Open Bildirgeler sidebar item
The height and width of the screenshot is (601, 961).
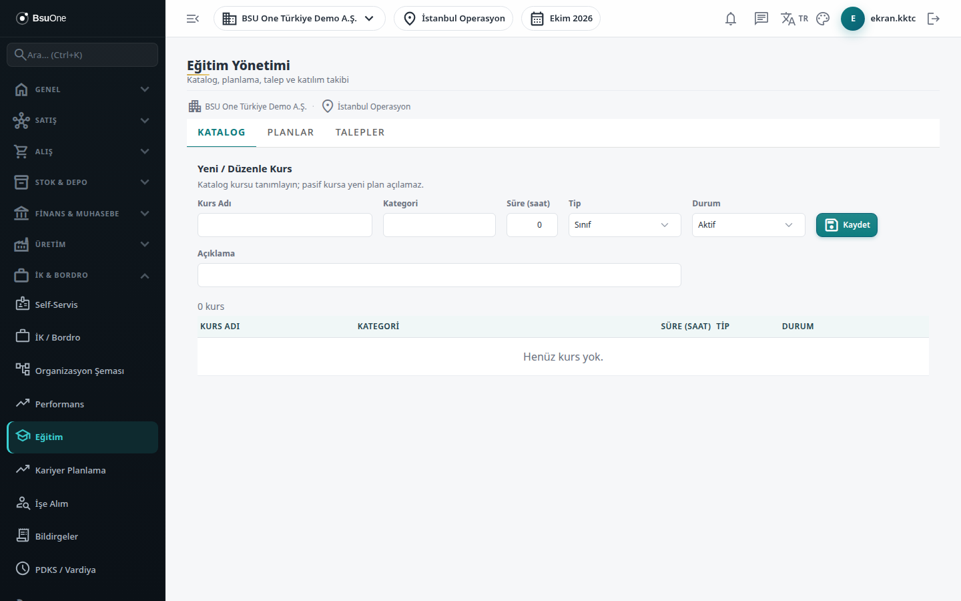click(83, 536)
